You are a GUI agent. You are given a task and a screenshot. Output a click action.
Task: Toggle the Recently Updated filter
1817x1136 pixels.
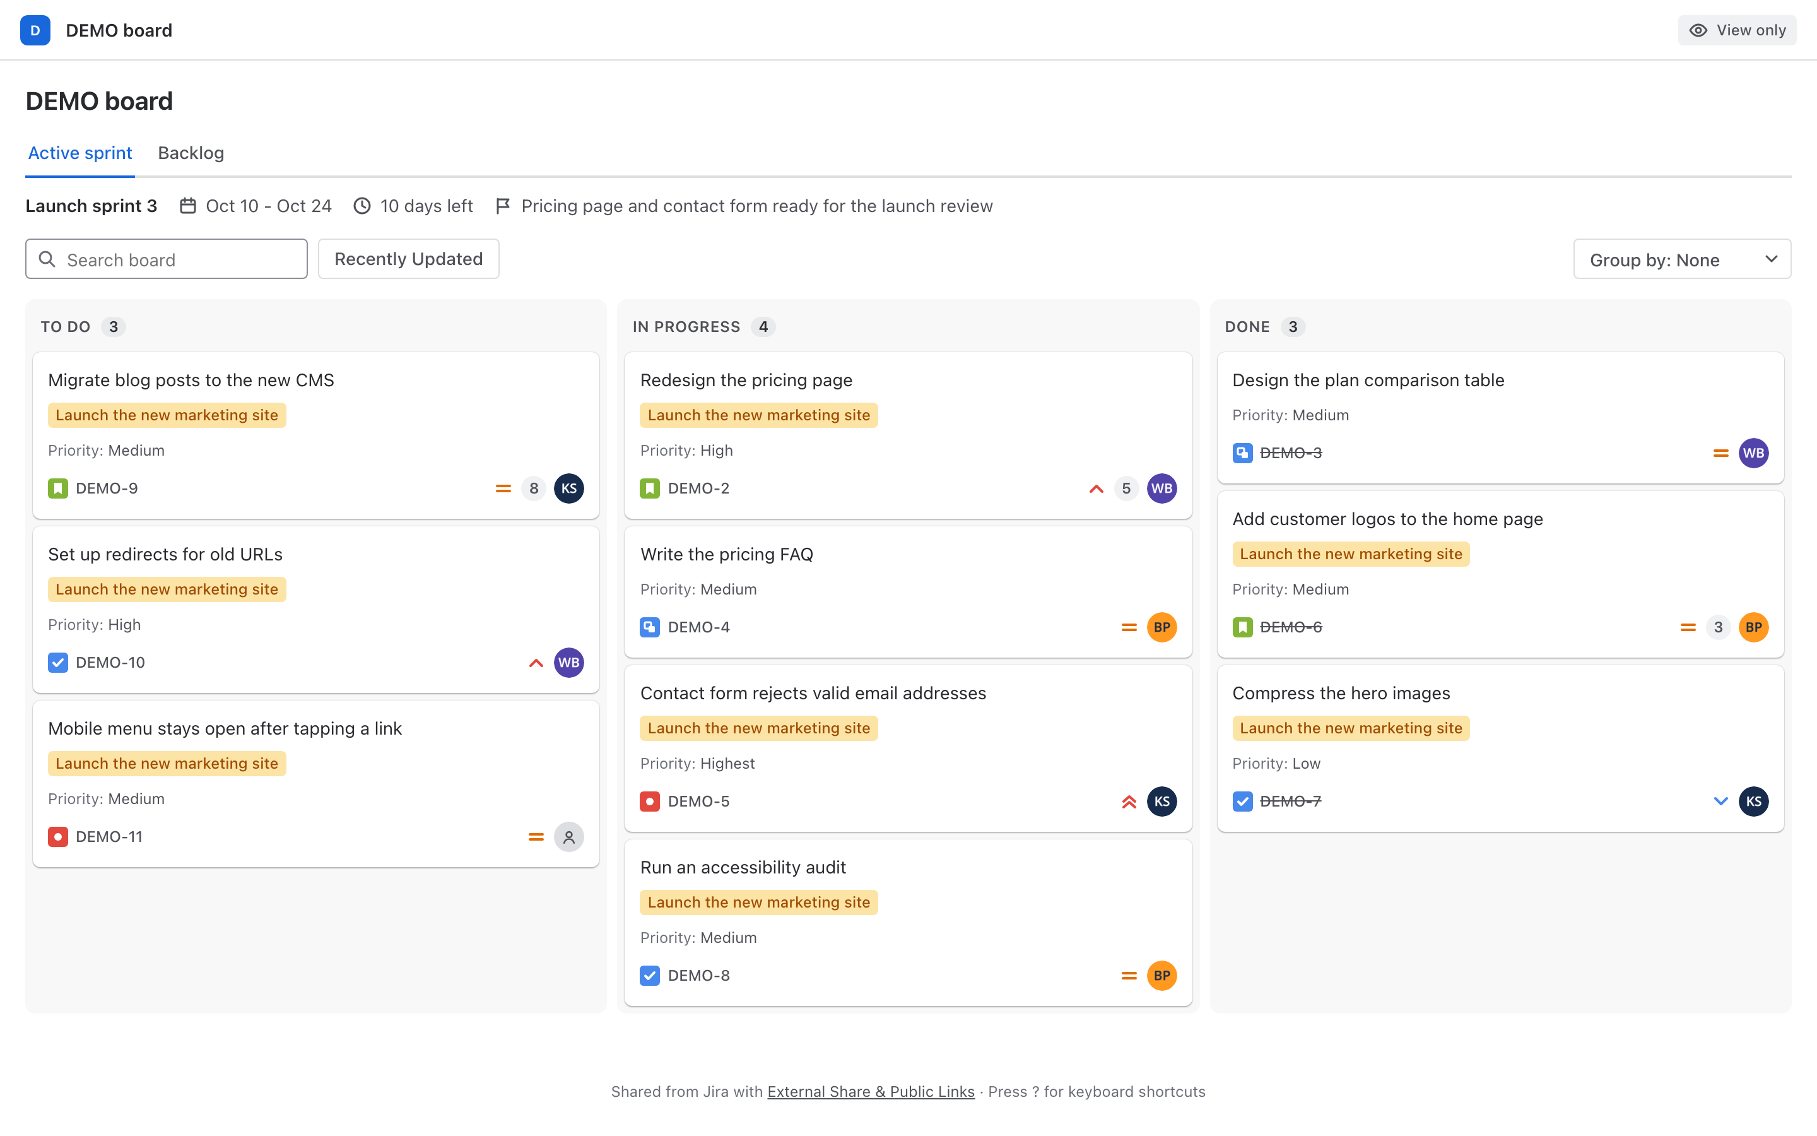[408, 259]
